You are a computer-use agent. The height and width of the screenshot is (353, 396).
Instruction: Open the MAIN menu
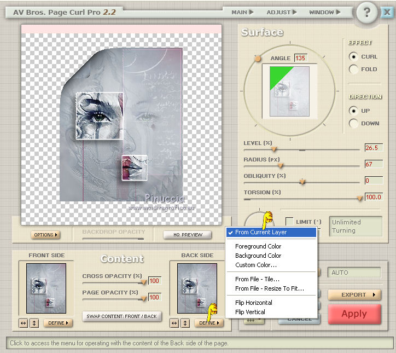[242, 12]
